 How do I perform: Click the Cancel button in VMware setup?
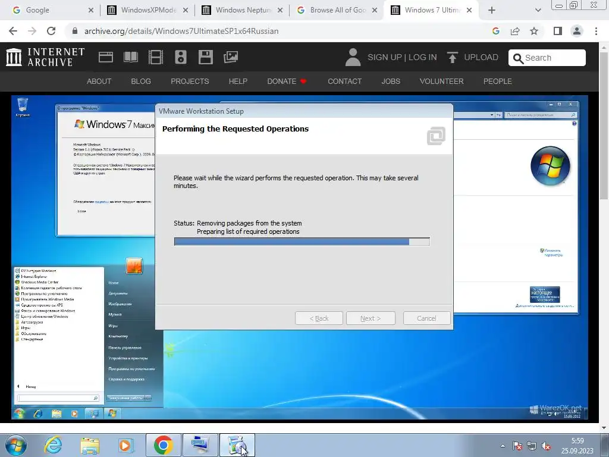426,318
